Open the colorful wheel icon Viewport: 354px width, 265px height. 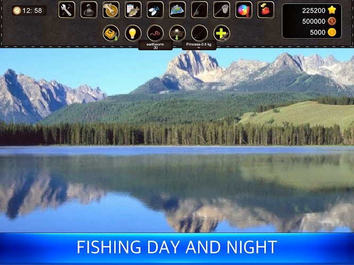click(x=244, y=10)
